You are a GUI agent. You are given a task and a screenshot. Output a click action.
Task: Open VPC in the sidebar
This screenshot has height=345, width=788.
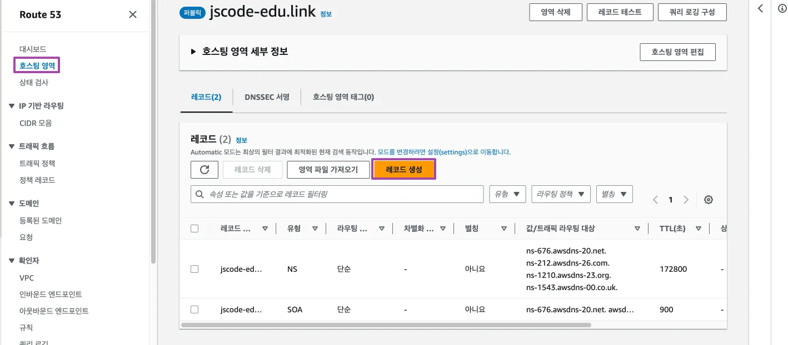point(27,278)
